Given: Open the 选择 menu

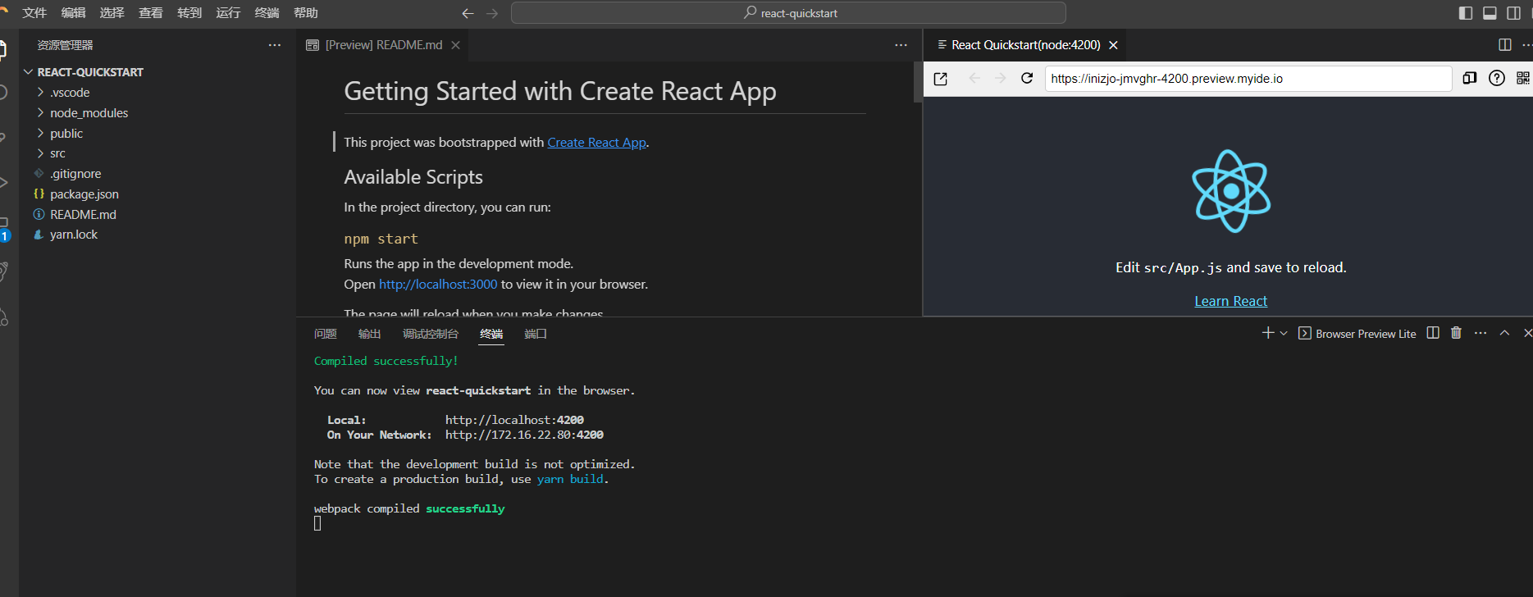Looking at the screenshot, I should tap(112, 12).
